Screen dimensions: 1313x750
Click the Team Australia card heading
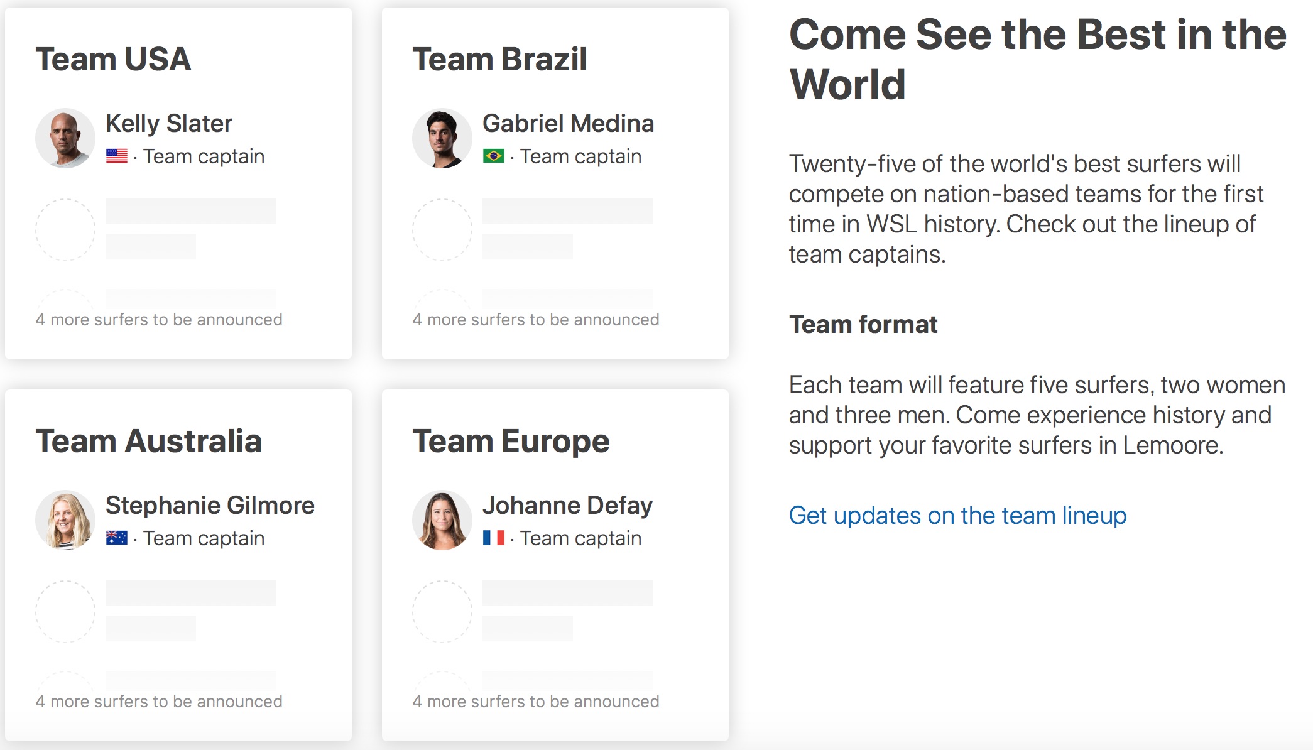coord(148,442)
